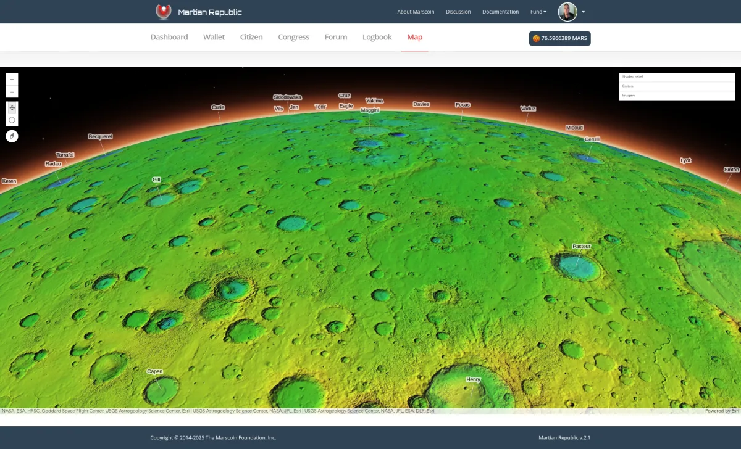741x449 pixels.
Task: Select the pan navigation tool
Action: point(12,107)
